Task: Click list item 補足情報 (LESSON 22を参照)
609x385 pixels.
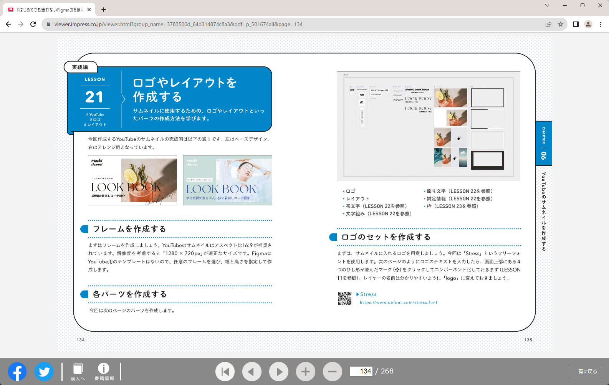Action: tap(460, 199)
